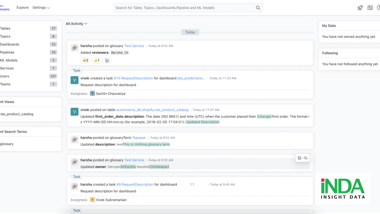Open ecommerce_db.shopify.raw_product_catalog table link
This screenshot has width=380, height=214.
pyautogui.click(x=152, y=110)
